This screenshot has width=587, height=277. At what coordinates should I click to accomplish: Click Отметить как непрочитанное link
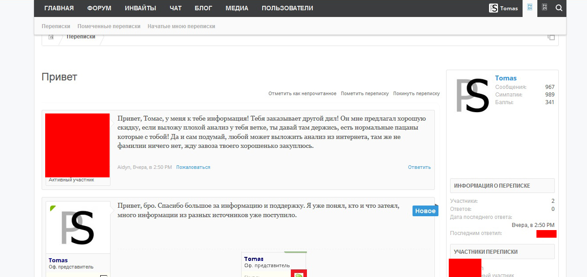click(302, 93)
